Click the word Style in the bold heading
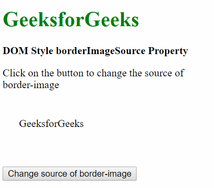 [x=42, y=51]
